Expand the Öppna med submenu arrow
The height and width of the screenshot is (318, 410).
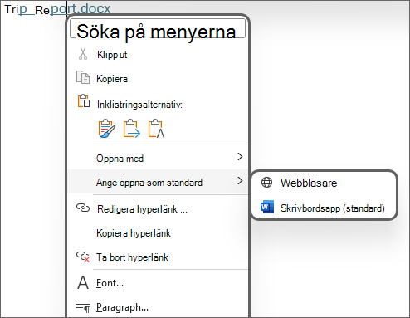coord(240,157)
